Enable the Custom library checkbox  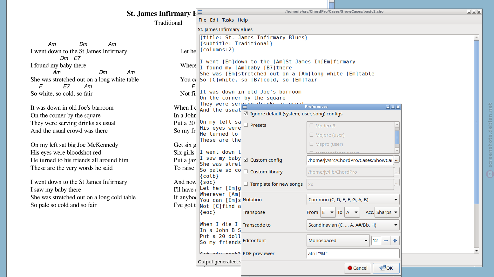tap(246, 171)
